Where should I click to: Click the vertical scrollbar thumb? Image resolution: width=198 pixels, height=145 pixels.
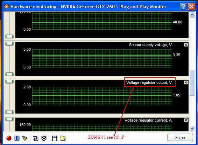(192, 83)
